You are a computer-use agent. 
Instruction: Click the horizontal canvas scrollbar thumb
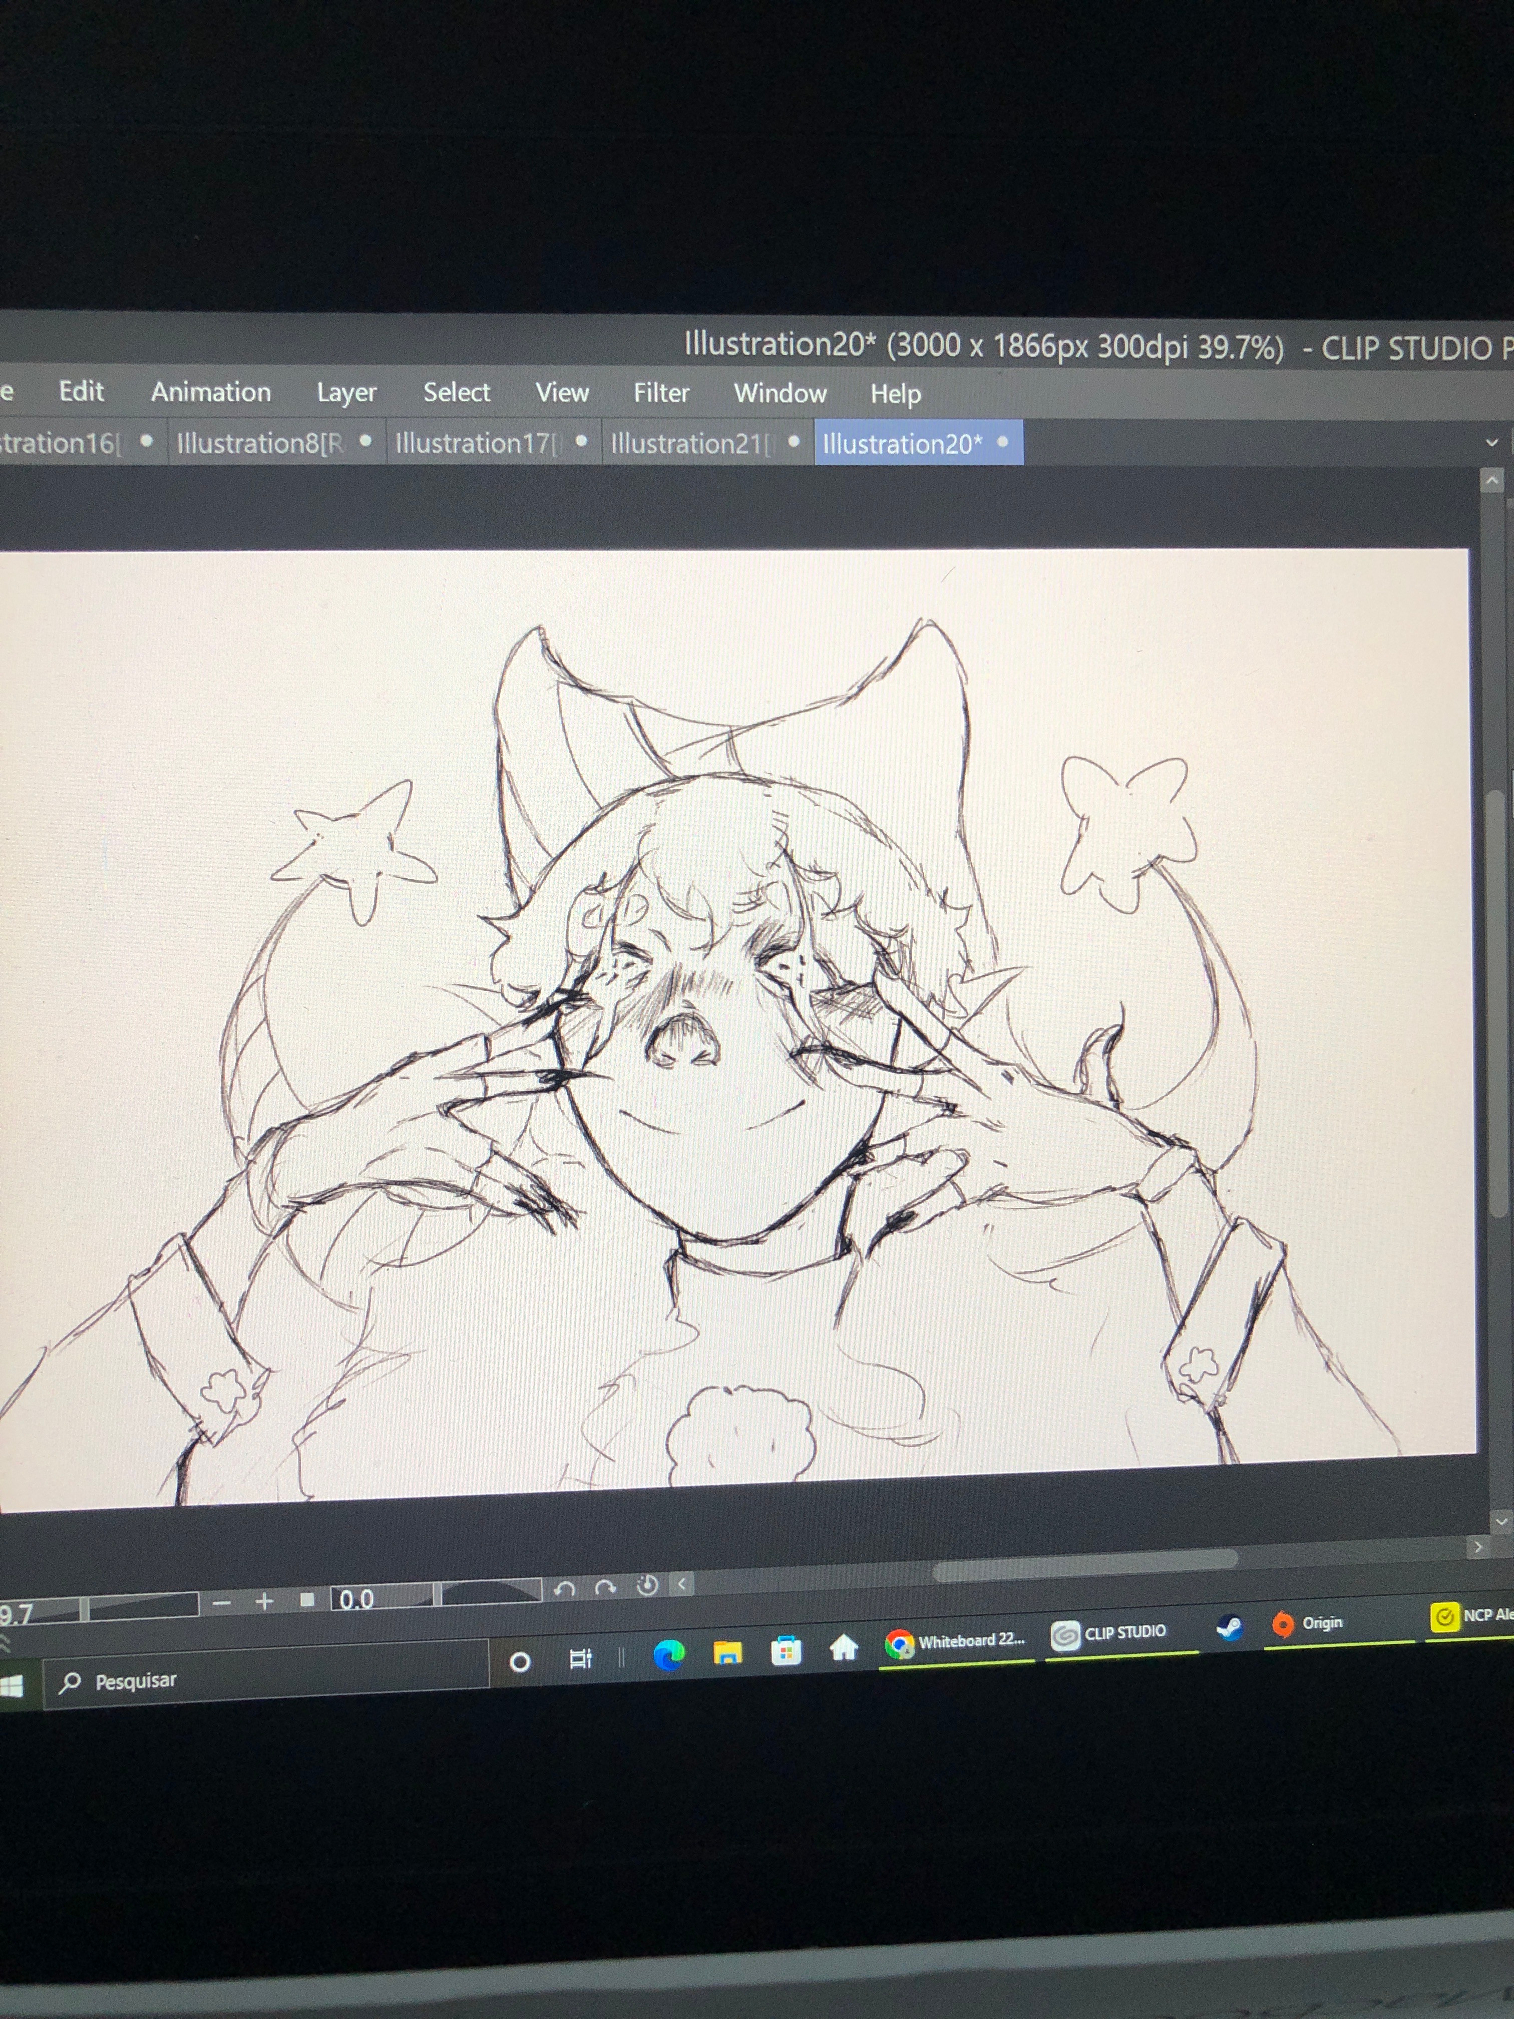coord(1085,1564)
